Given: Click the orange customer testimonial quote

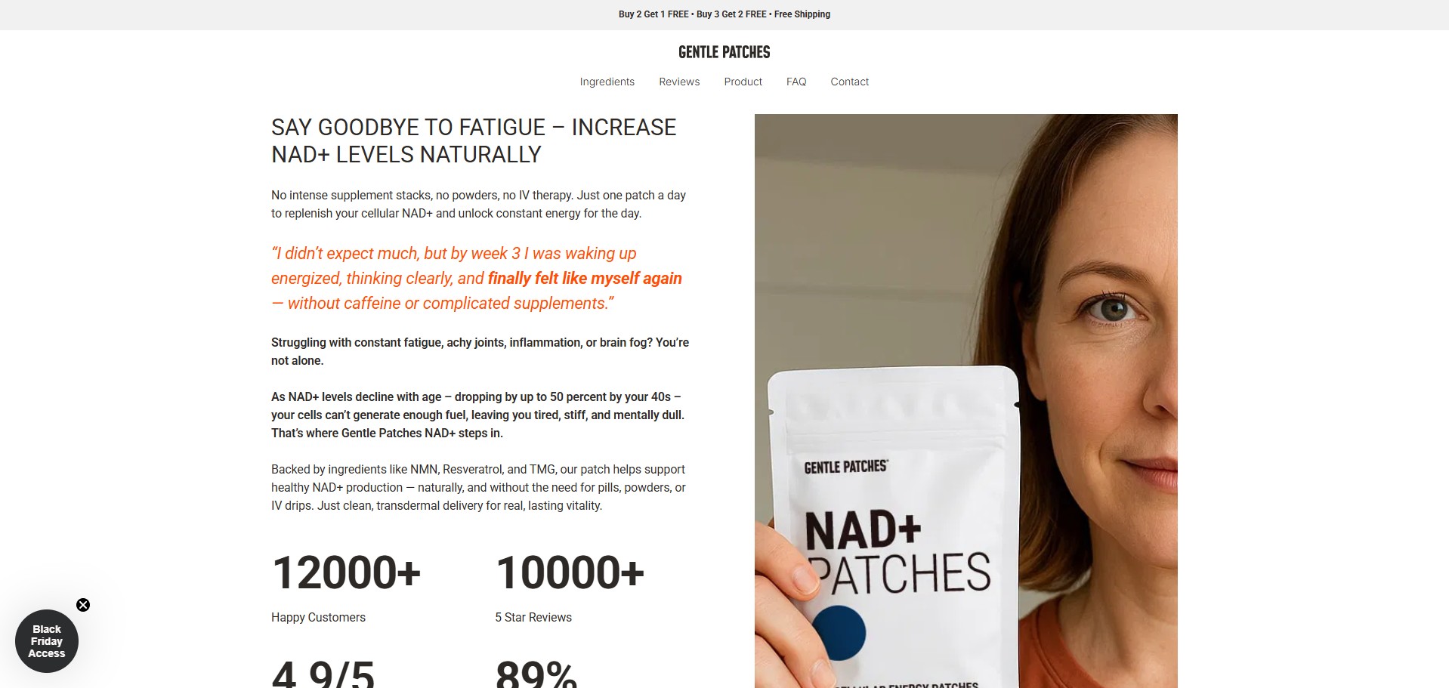Looking at the screenshot, I should 477,278.
